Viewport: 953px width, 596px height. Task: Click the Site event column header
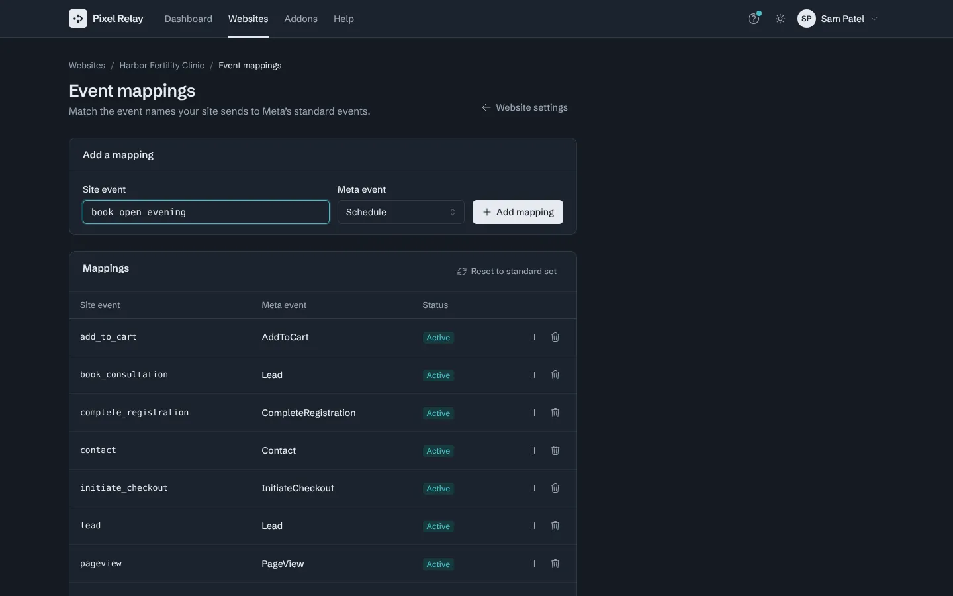click(100, 305)
